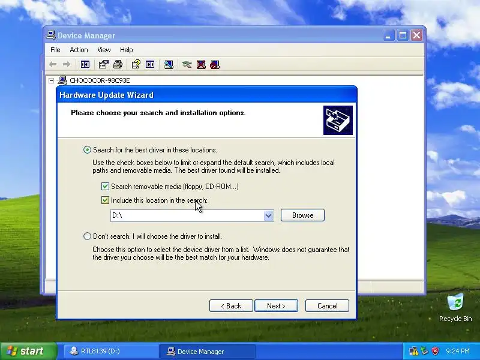480x360 pixels.
Task: Click the Help icon in Device Manager toolbar
Action: (136, 65)
